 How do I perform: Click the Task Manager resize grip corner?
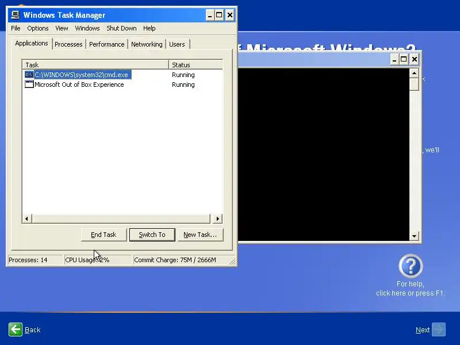coord(233,262)
